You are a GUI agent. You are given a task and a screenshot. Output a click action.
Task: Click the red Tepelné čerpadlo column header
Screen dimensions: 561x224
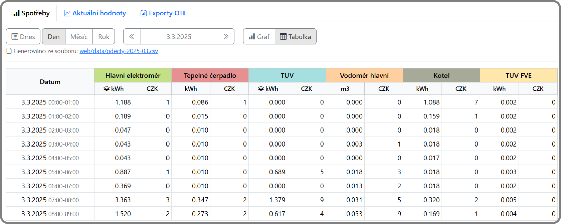(x=210, y=75)
